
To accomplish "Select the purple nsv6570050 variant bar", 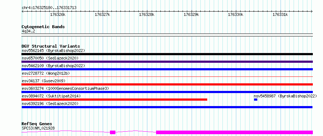I will [x=167, y=62].
